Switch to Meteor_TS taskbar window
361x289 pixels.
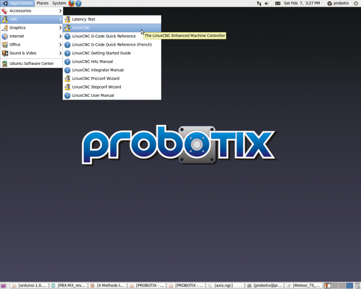click(304, 286)
